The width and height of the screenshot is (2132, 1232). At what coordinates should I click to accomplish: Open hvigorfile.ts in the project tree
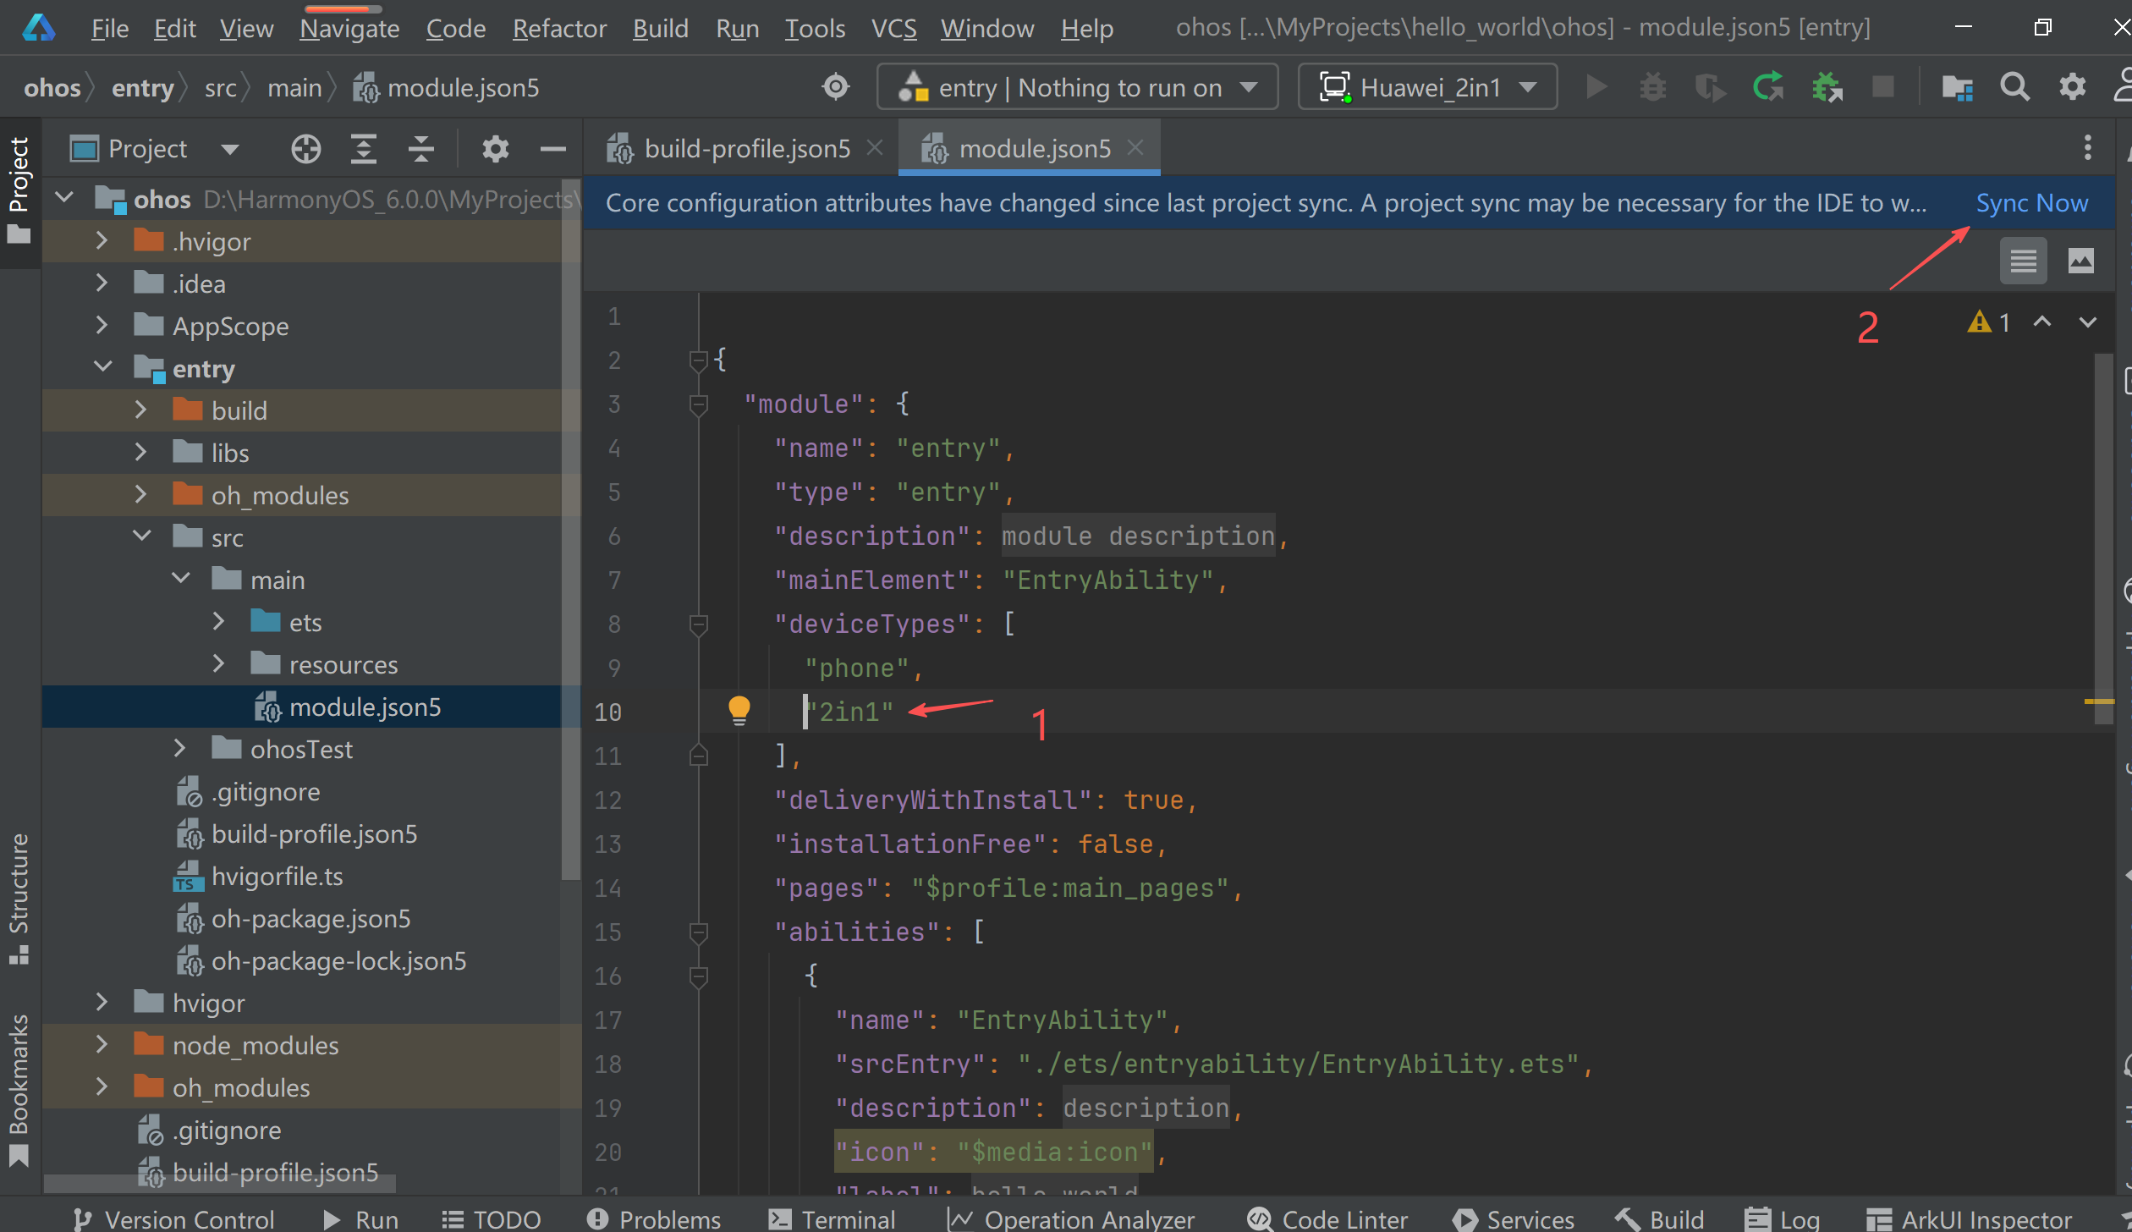(277, 877)
